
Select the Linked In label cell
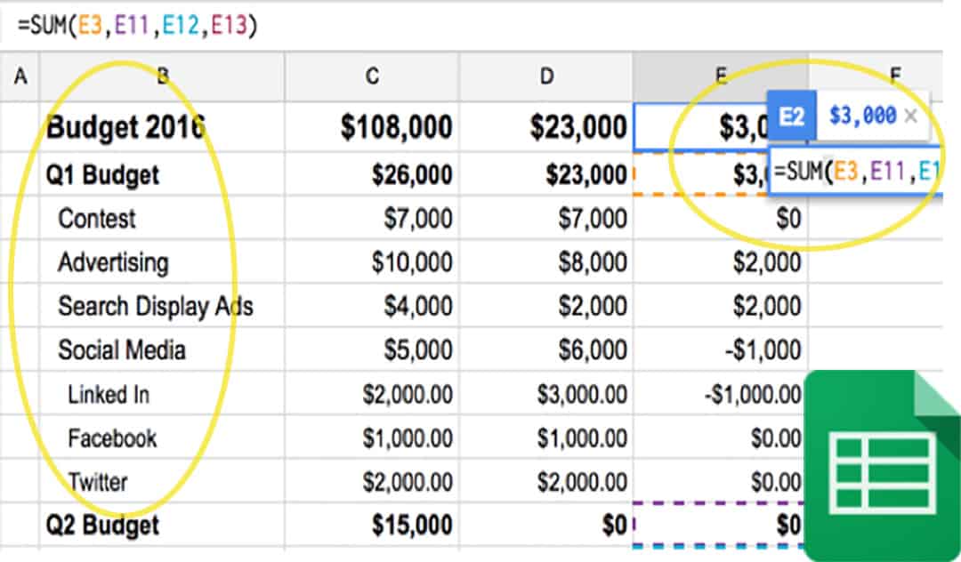[x=109, y=395]
